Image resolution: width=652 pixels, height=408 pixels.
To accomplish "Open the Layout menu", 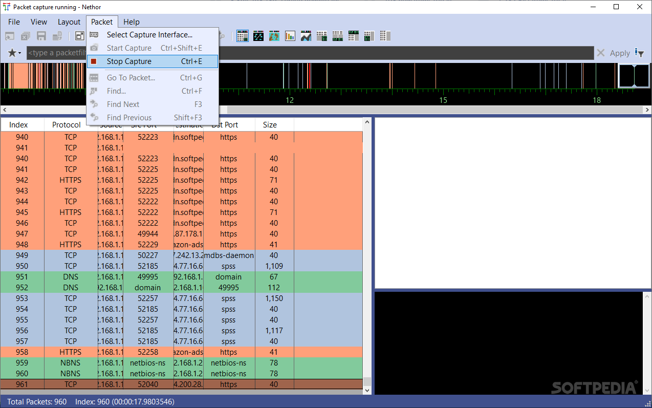I will tap(69, 22).
